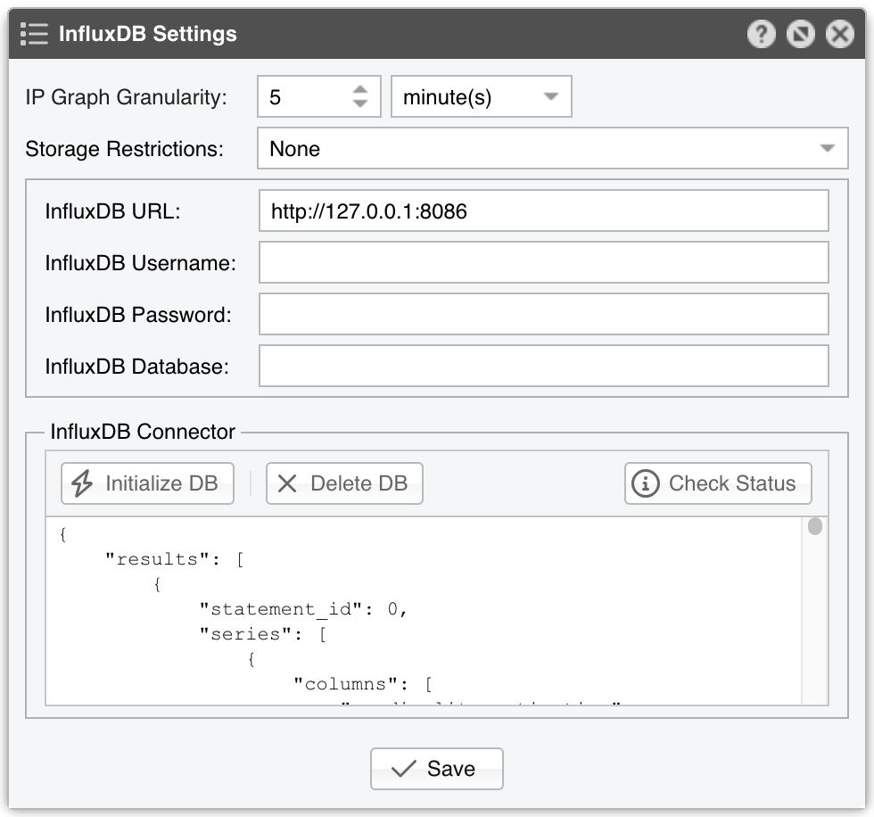Click the "series" line in JSON output
This screenshot has height=817, width=874.
coord(263,634)
